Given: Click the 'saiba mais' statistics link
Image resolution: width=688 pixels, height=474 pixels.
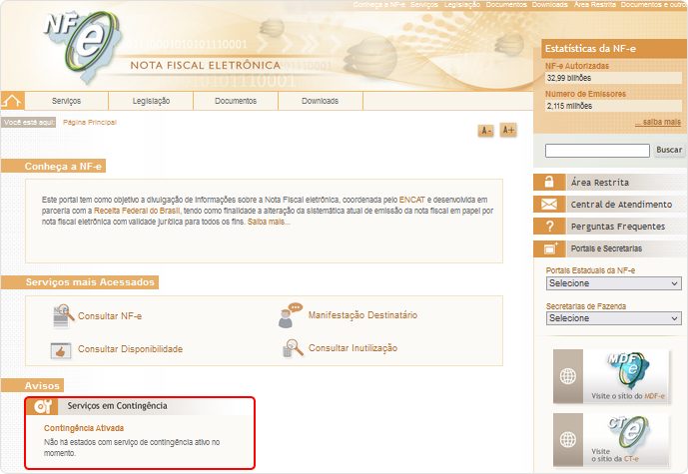Looking at the screenshot, I should coord(658,122).
